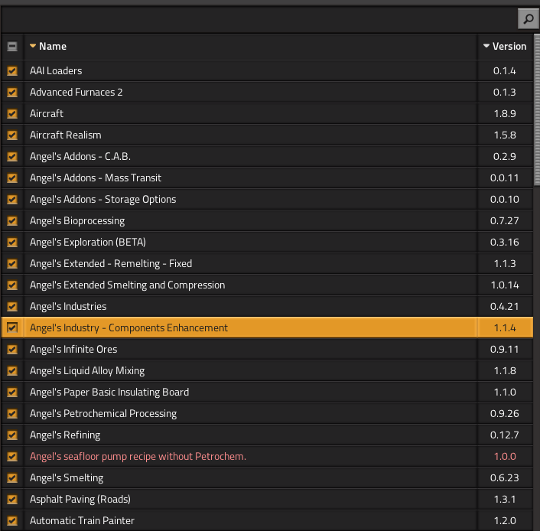Viewport: 540px width, 531px height.
Task: Select the Advanced Furnaces 2 row name
Action: click(76, 92)
